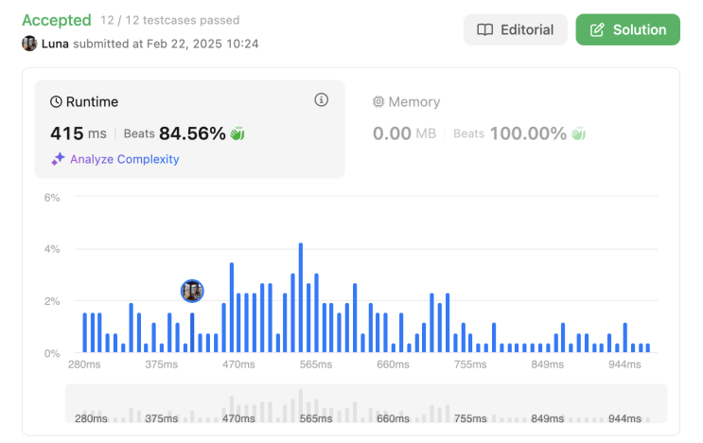Open the Analyze Complexity link

coord(124,159)
